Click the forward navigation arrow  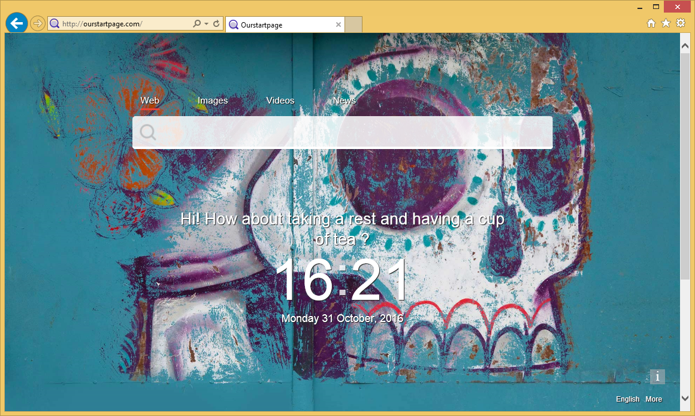click(x=37, y=23)
